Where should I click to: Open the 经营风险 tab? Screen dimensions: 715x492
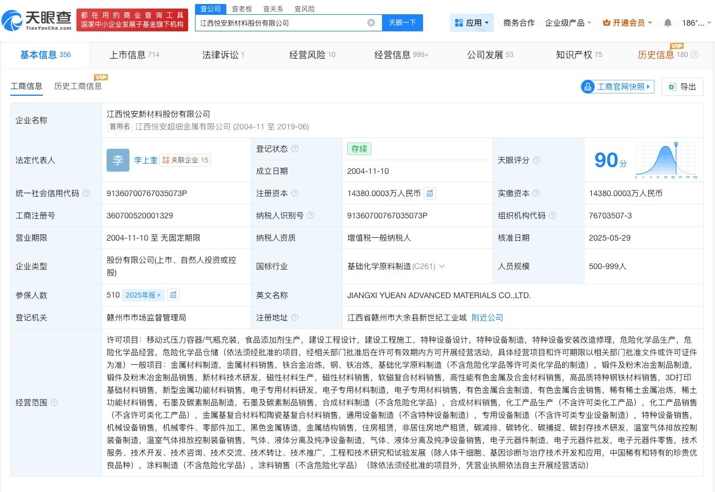click(x=312, y=55)
